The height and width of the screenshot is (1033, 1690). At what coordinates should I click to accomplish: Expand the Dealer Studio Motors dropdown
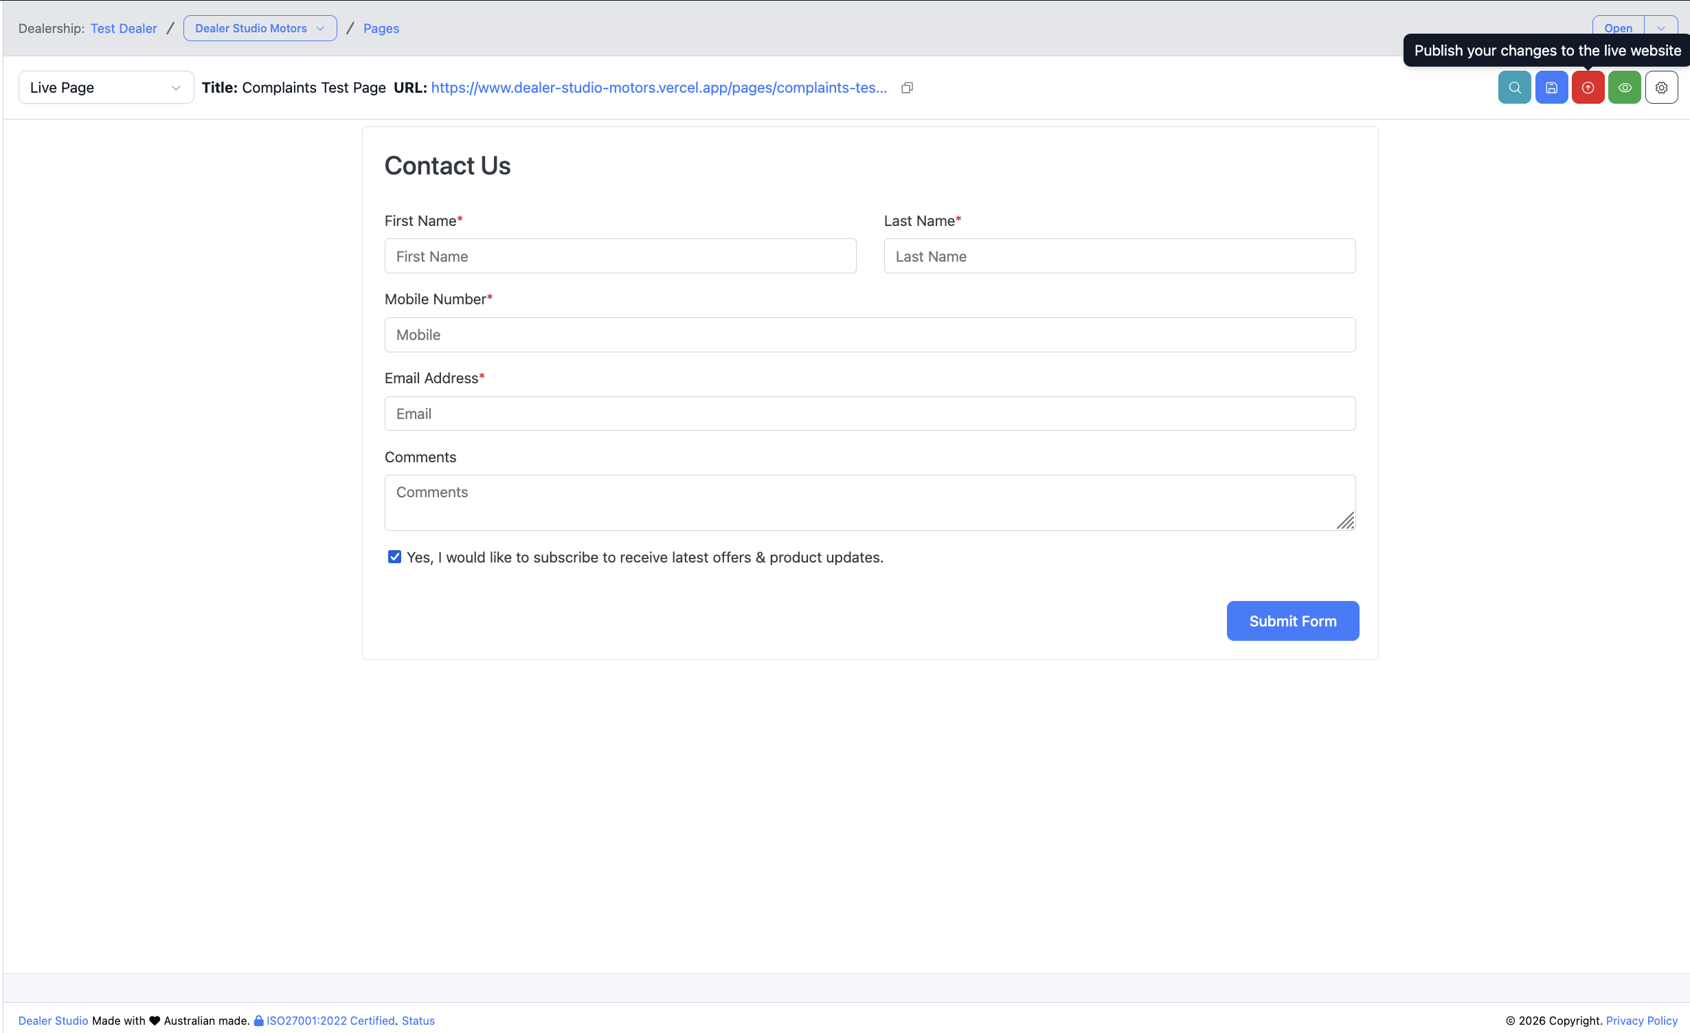260,28
